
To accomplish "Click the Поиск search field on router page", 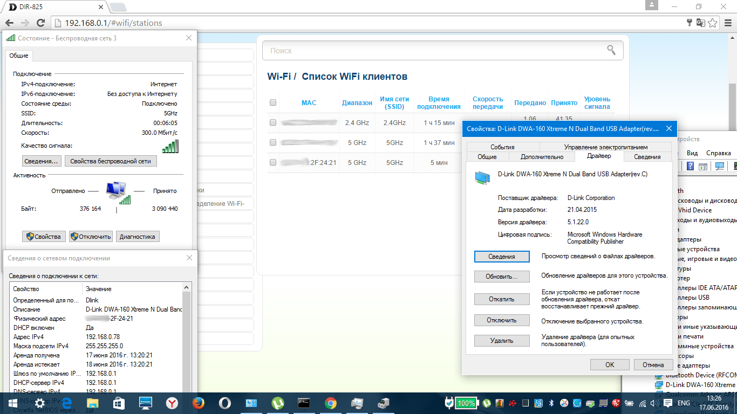I will (442, 50).
